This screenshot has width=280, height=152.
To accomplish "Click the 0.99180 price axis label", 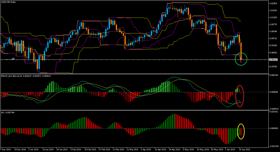I will coord(273,46).
